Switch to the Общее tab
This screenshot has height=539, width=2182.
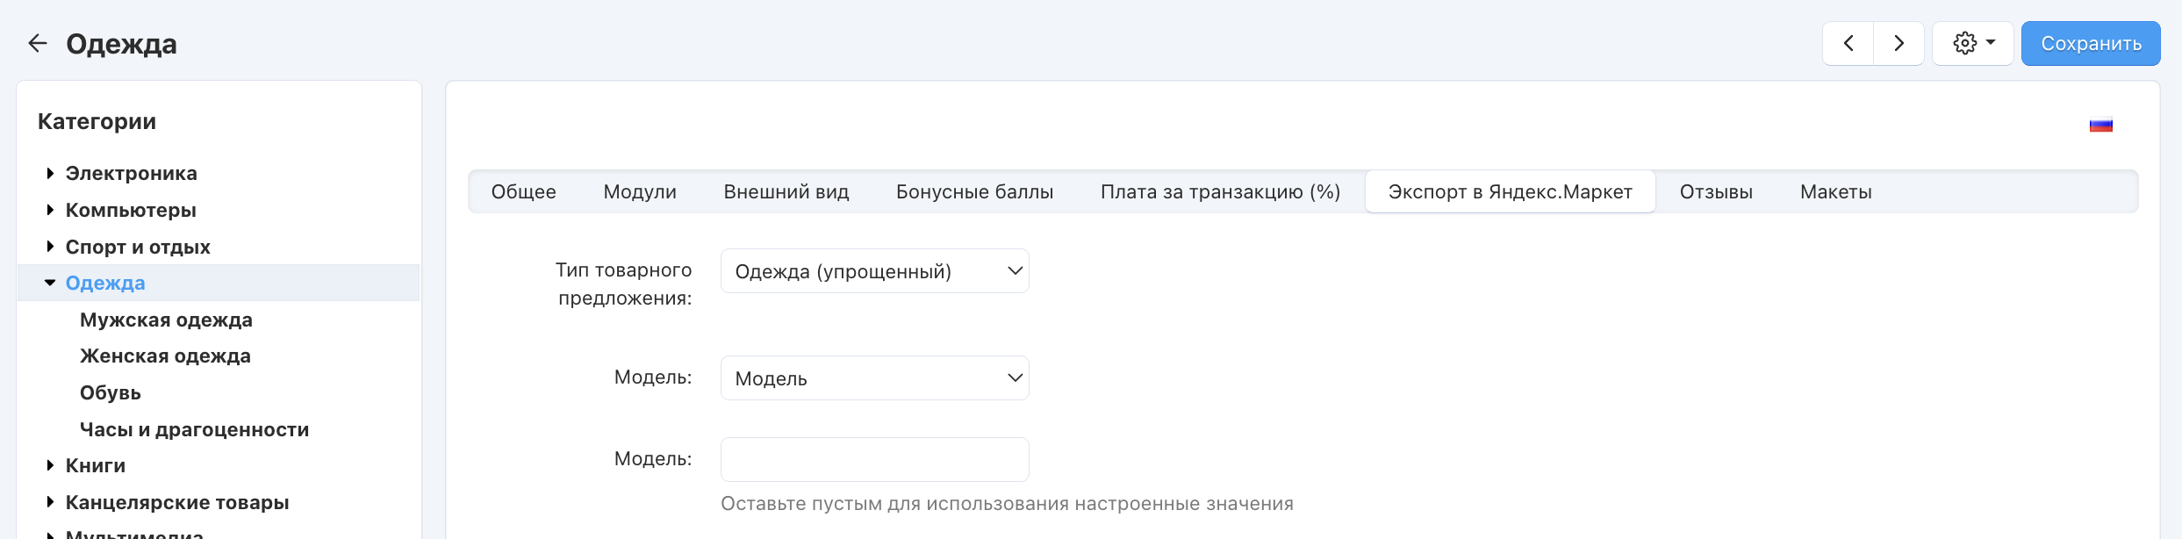click(x=523, y=192)
